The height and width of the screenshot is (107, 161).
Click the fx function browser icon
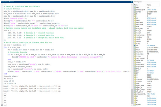click(x=2, y=105)
